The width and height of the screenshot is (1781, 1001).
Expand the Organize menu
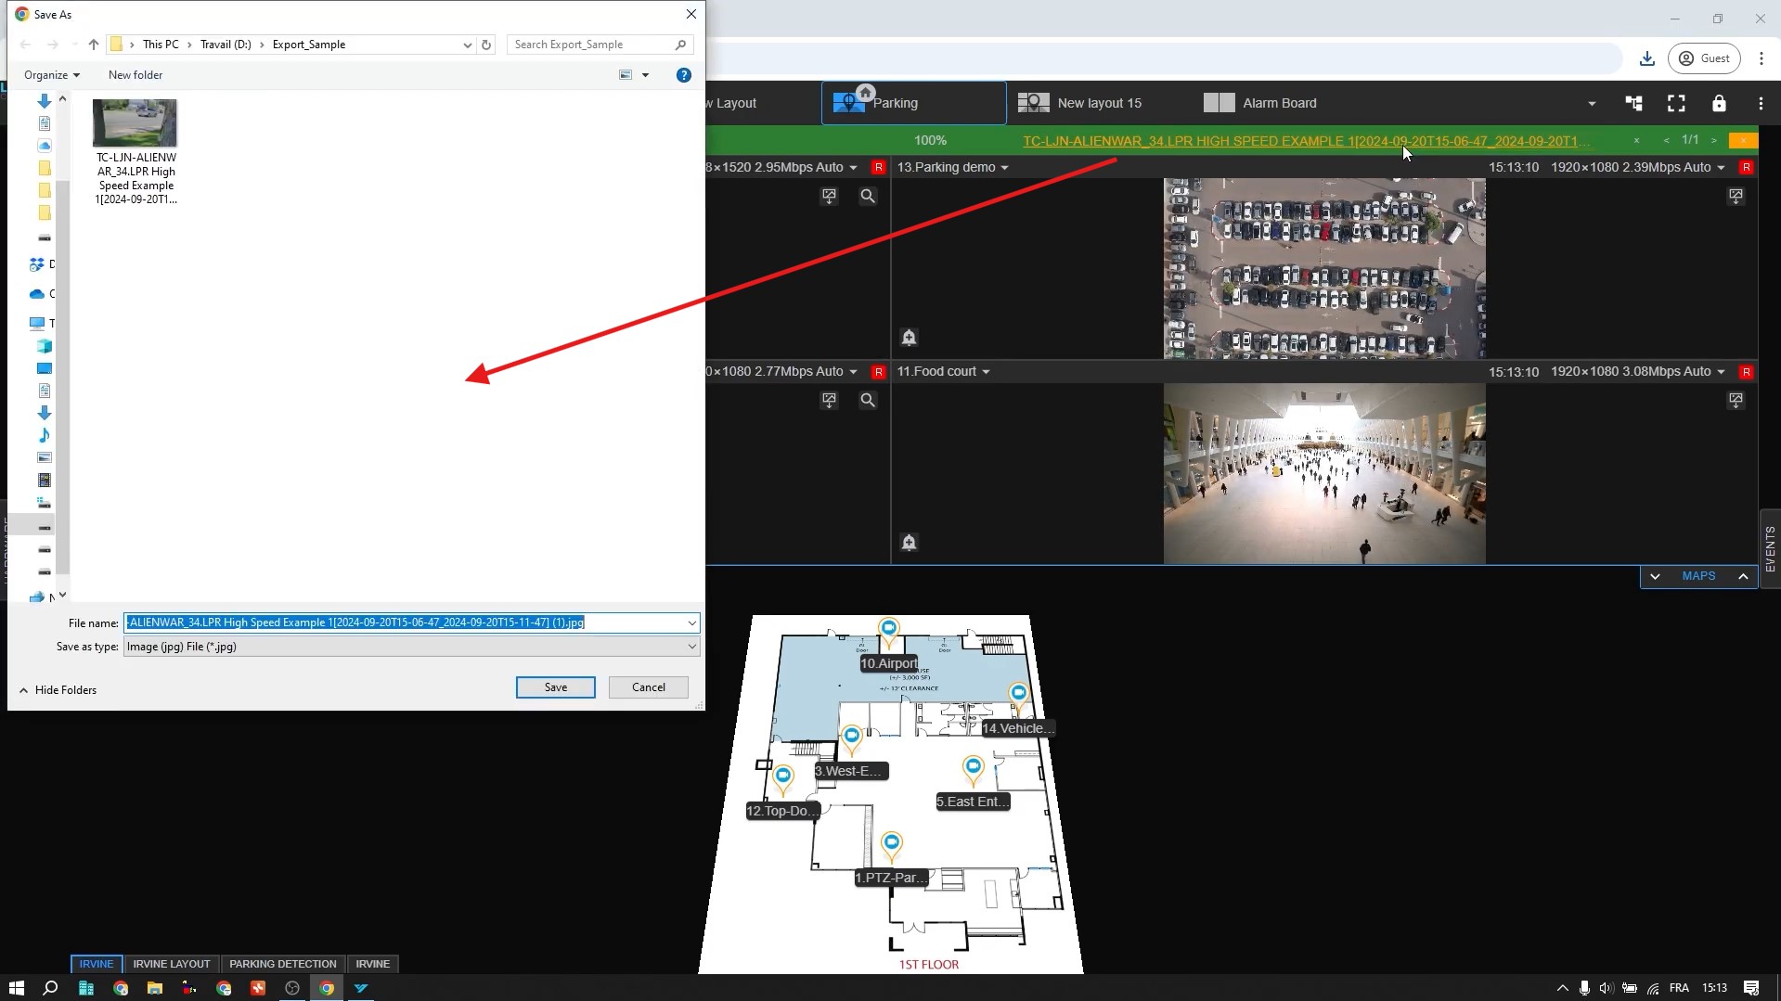(51, 75)
